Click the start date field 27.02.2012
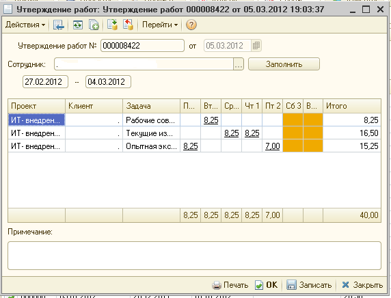The image size is (391, 298). click(x=45, y=82)
